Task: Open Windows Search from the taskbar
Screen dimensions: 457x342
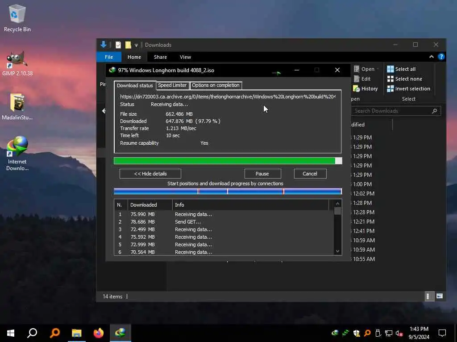Action: (x=32, y=333)
